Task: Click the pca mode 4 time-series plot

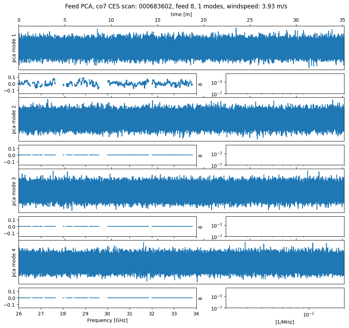Action: 181,262
